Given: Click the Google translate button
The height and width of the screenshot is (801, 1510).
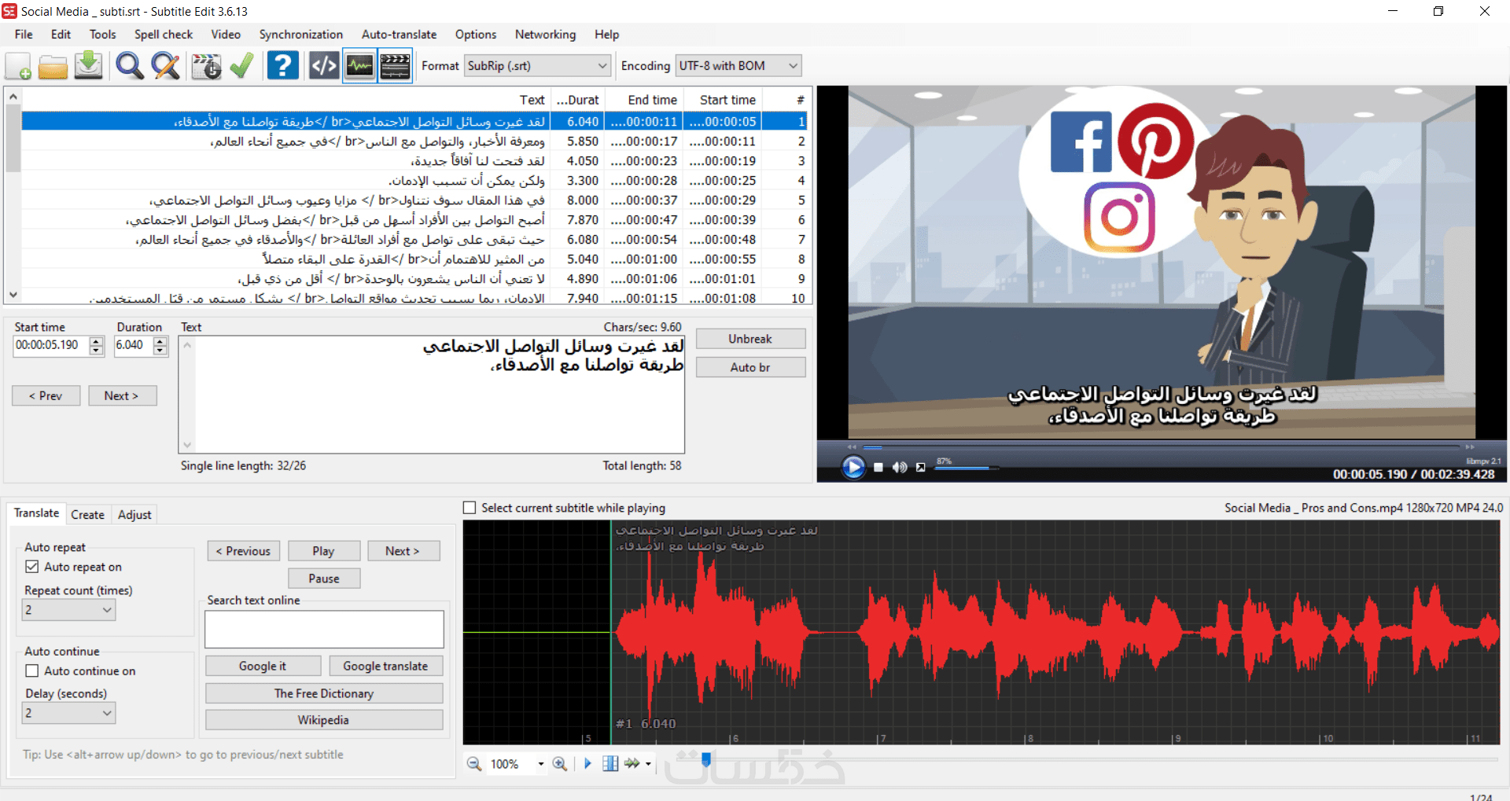Looking at the screenshot, I should pyautogui.click(x=386, y=666).
